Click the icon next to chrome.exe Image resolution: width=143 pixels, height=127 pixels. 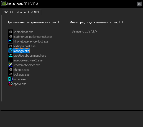(11, 70)
